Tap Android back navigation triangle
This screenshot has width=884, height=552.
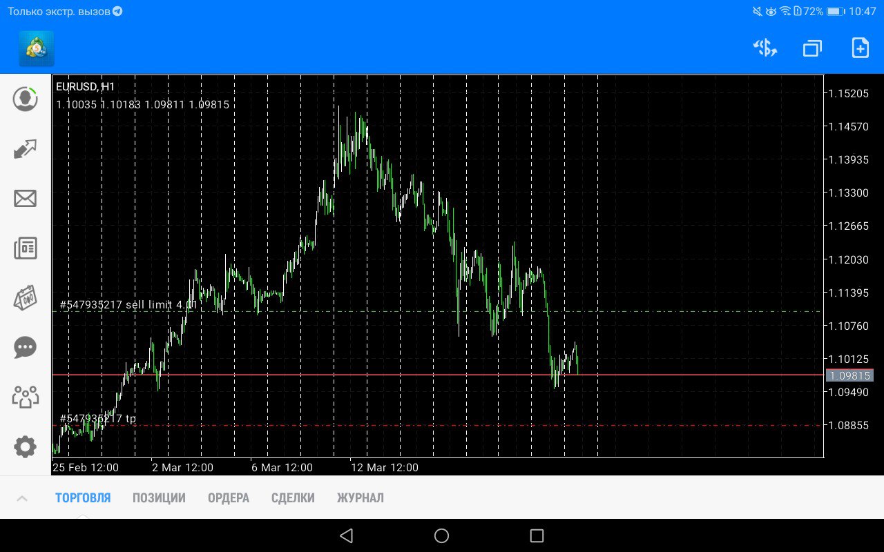347,535
